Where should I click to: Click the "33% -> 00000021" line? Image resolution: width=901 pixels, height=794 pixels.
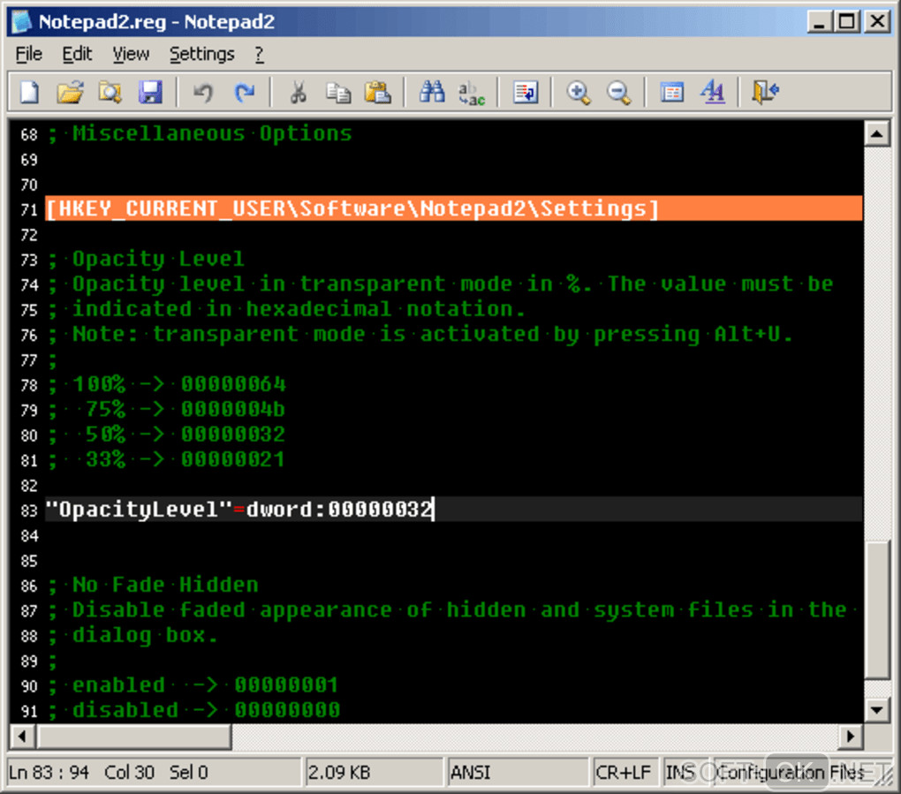click(x=167, y=459)
